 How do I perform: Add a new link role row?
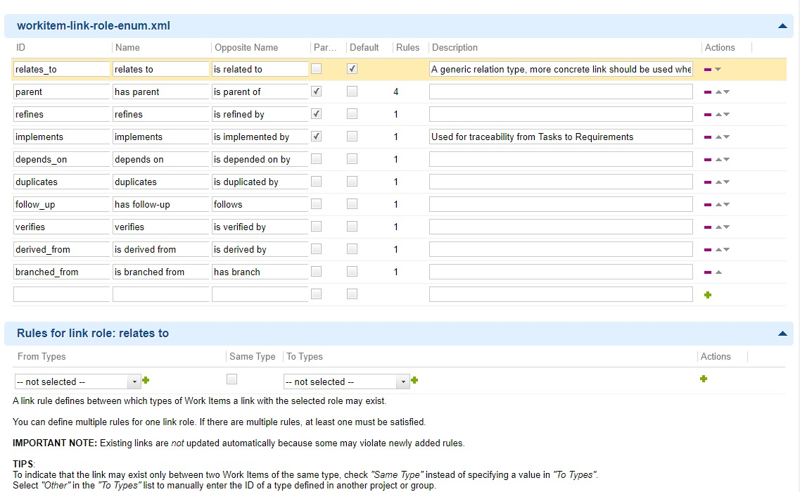pyautogui.click(x=707, y=294)
